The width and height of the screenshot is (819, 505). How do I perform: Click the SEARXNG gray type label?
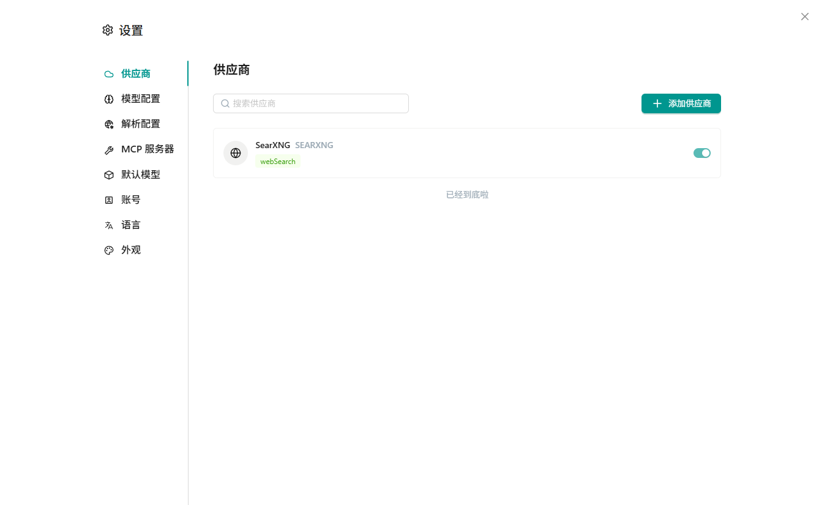tap(314, 145)
